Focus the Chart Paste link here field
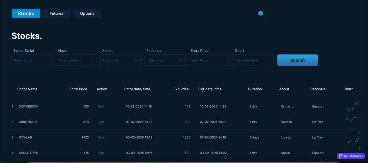 click(x=253, y=60)
